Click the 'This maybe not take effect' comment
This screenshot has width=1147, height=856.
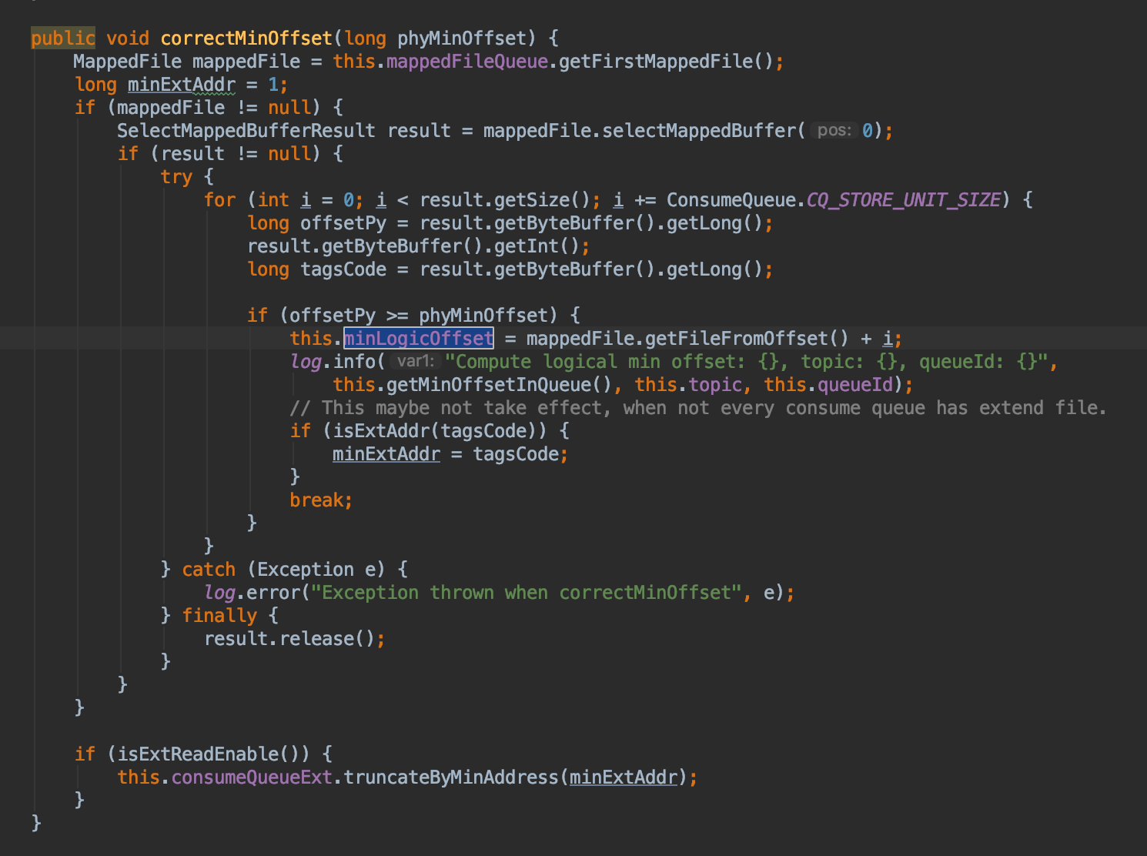[x=698, y=408]
